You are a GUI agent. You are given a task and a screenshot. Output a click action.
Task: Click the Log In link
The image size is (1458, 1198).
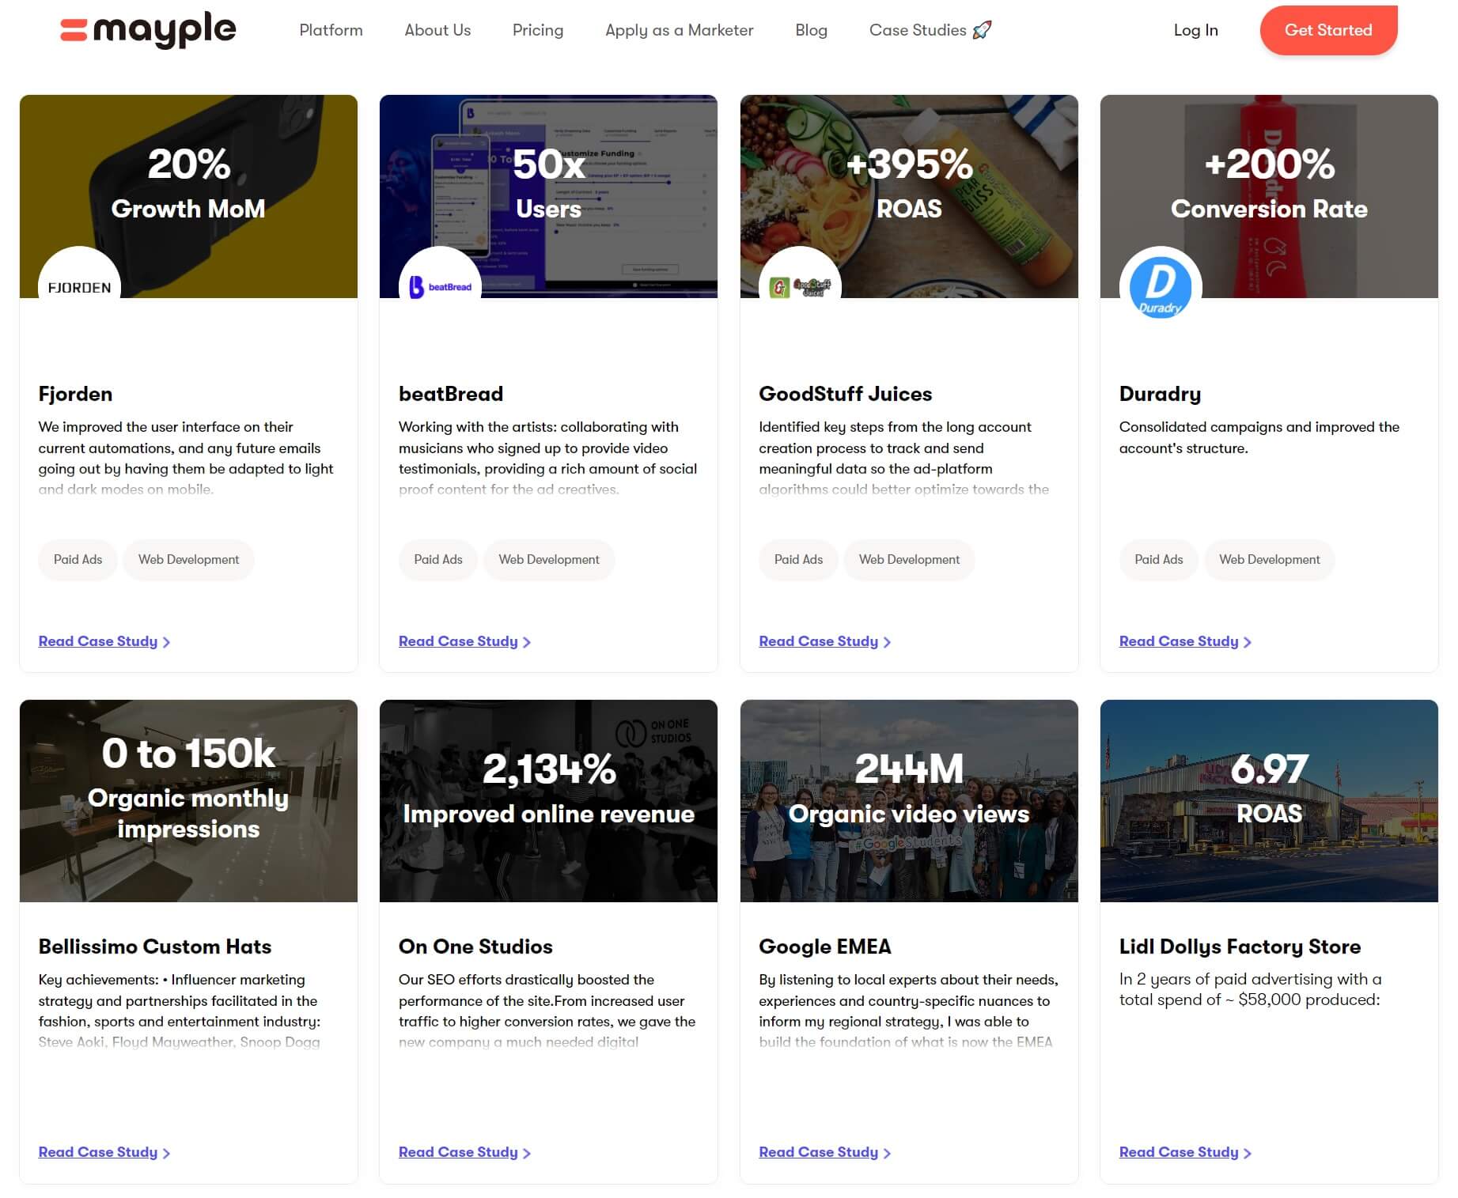1195,30
